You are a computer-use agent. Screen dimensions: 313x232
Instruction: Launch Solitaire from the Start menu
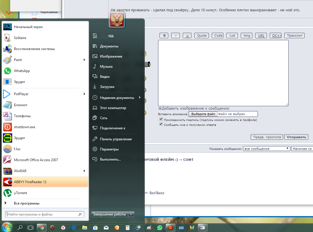tap(45, 38)
